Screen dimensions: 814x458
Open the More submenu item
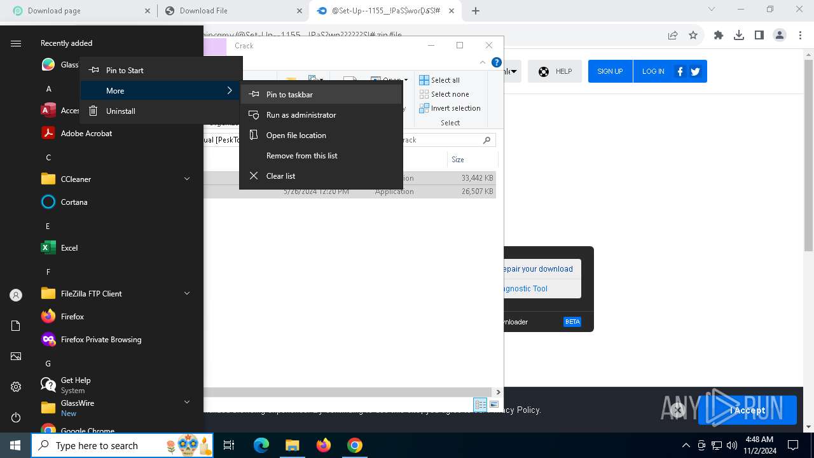[x=161, y=90]
